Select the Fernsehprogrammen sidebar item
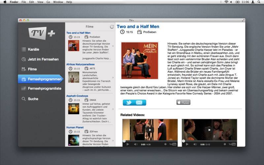 click(x=41, y=79)
